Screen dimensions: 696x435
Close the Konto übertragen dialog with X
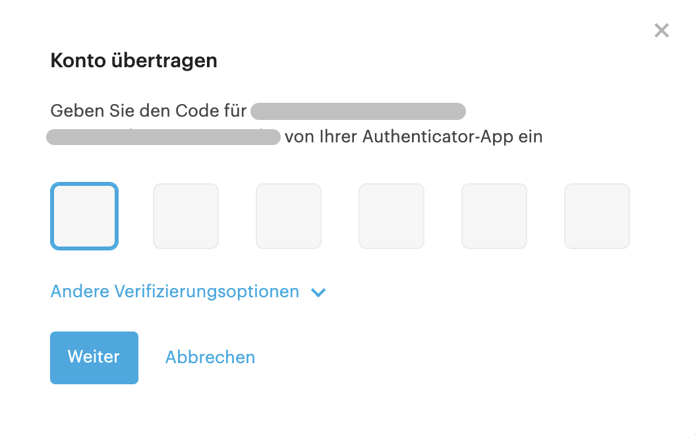point(661,30)
